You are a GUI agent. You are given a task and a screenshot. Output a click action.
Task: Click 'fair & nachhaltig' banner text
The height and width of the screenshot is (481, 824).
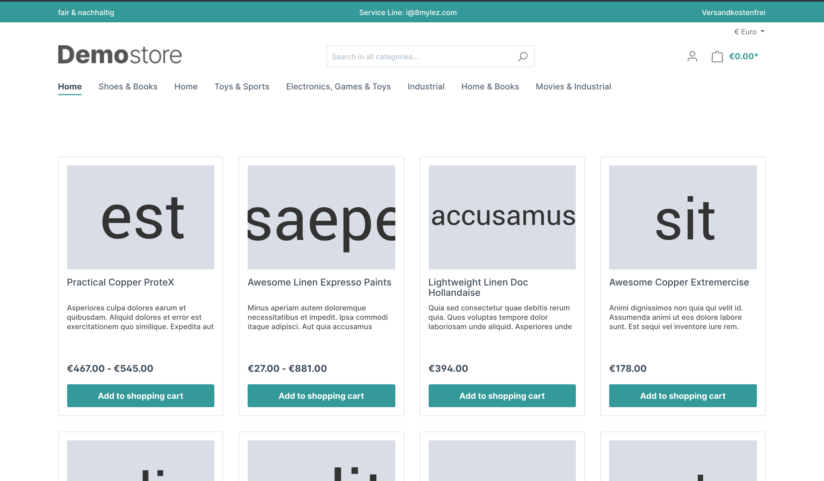[x=86, y=12]
